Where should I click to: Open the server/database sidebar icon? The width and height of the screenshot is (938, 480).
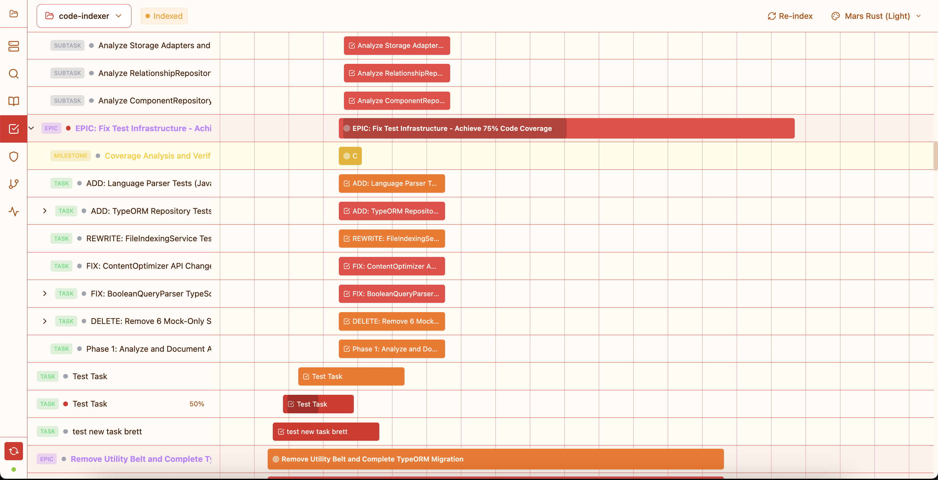[x=13, y=46]
